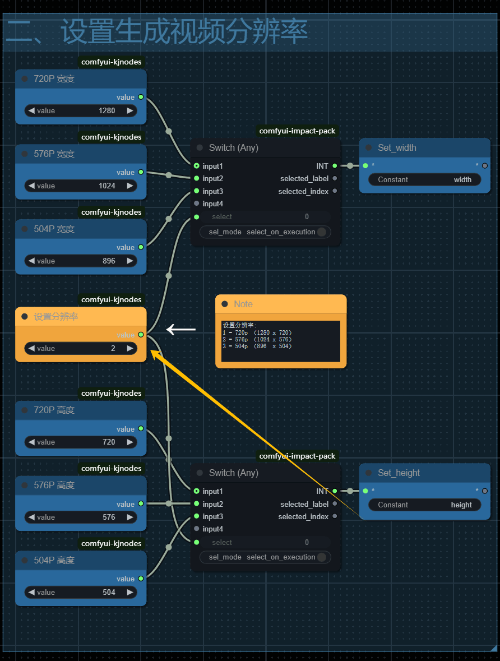Increase the 设置分辨率 value with right arrow

coord(130,348)
